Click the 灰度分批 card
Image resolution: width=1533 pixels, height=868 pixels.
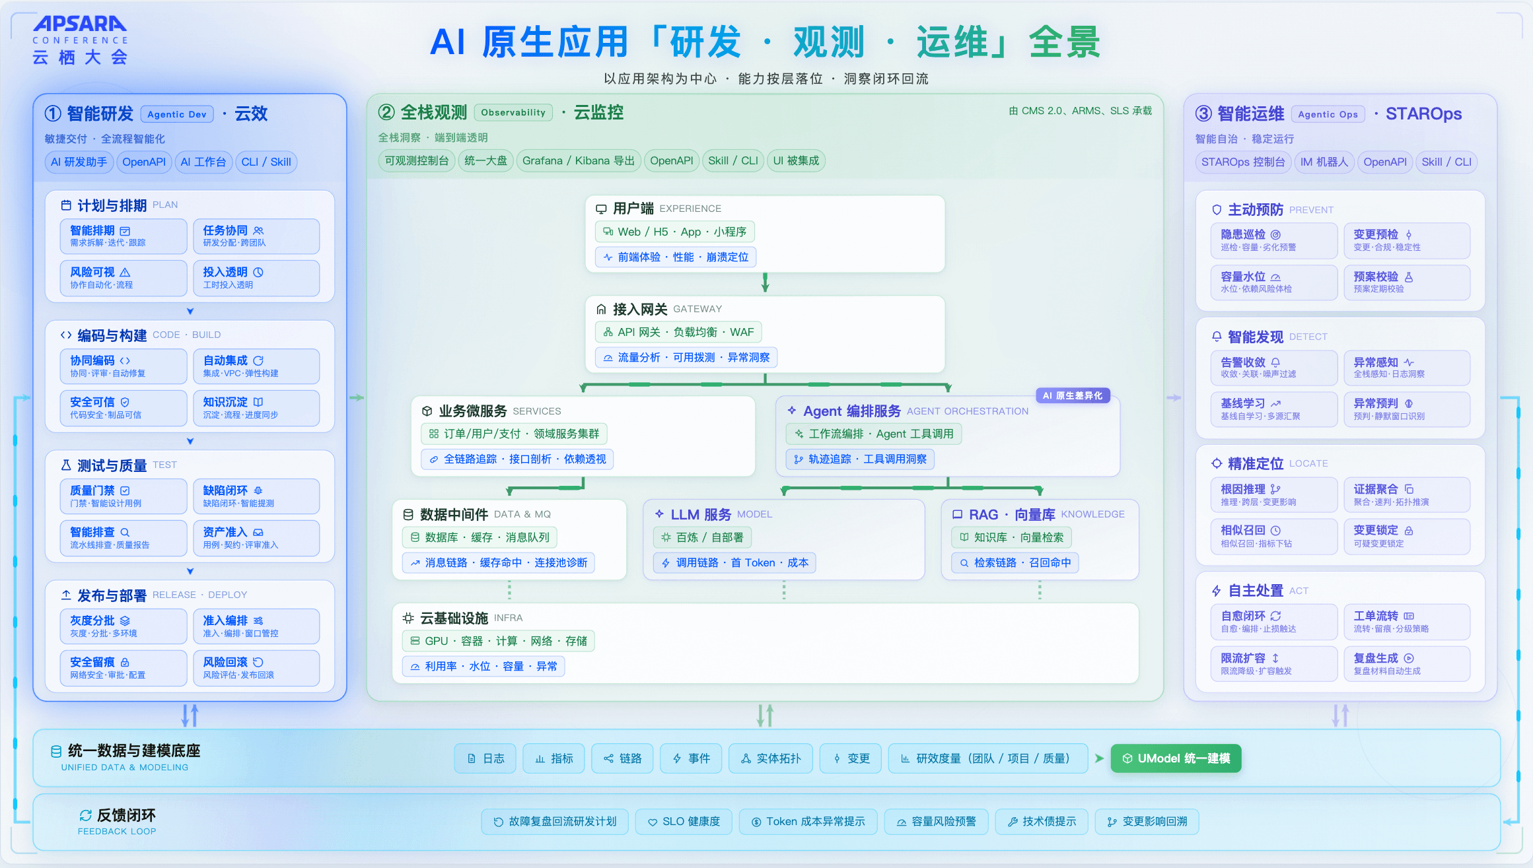tap(124, 626)
